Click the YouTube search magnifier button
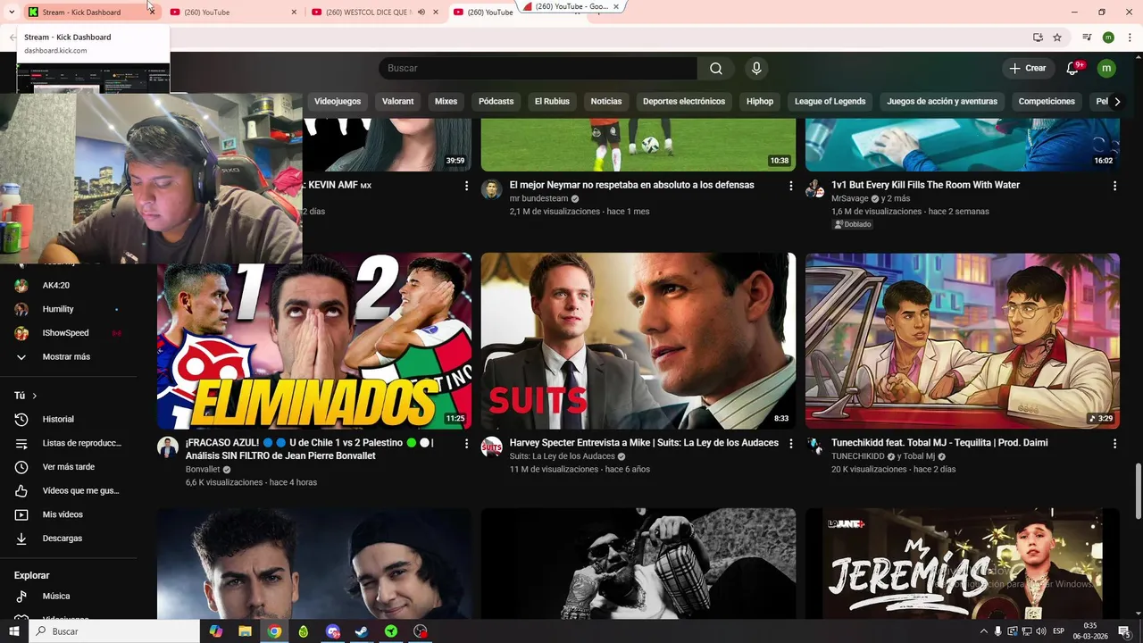Viewport: 1143px width, 643px height. 716,69
